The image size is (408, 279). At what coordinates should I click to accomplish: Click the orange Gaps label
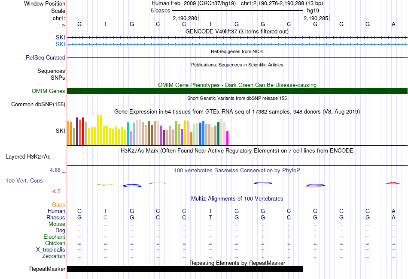[58, 205]
